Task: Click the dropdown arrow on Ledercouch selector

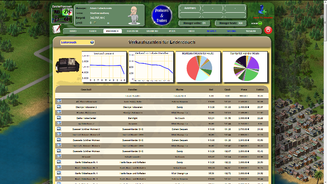Action: pyautogui.click(x=92, y=42)
